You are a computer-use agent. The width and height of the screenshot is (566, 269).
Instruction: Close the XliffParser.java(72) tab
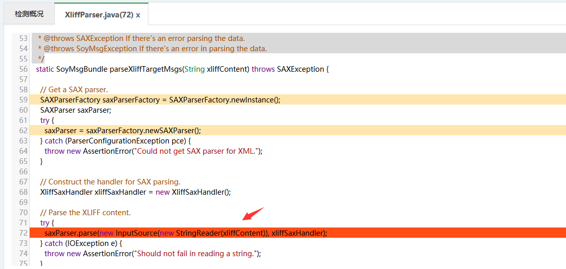[138, 15]
